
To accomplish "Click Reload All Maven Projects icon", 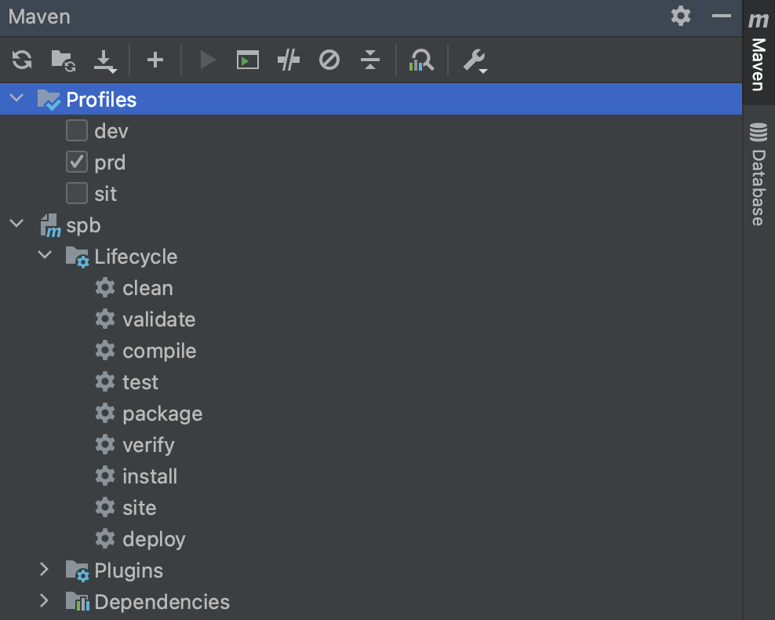I will tap(22, 60).
